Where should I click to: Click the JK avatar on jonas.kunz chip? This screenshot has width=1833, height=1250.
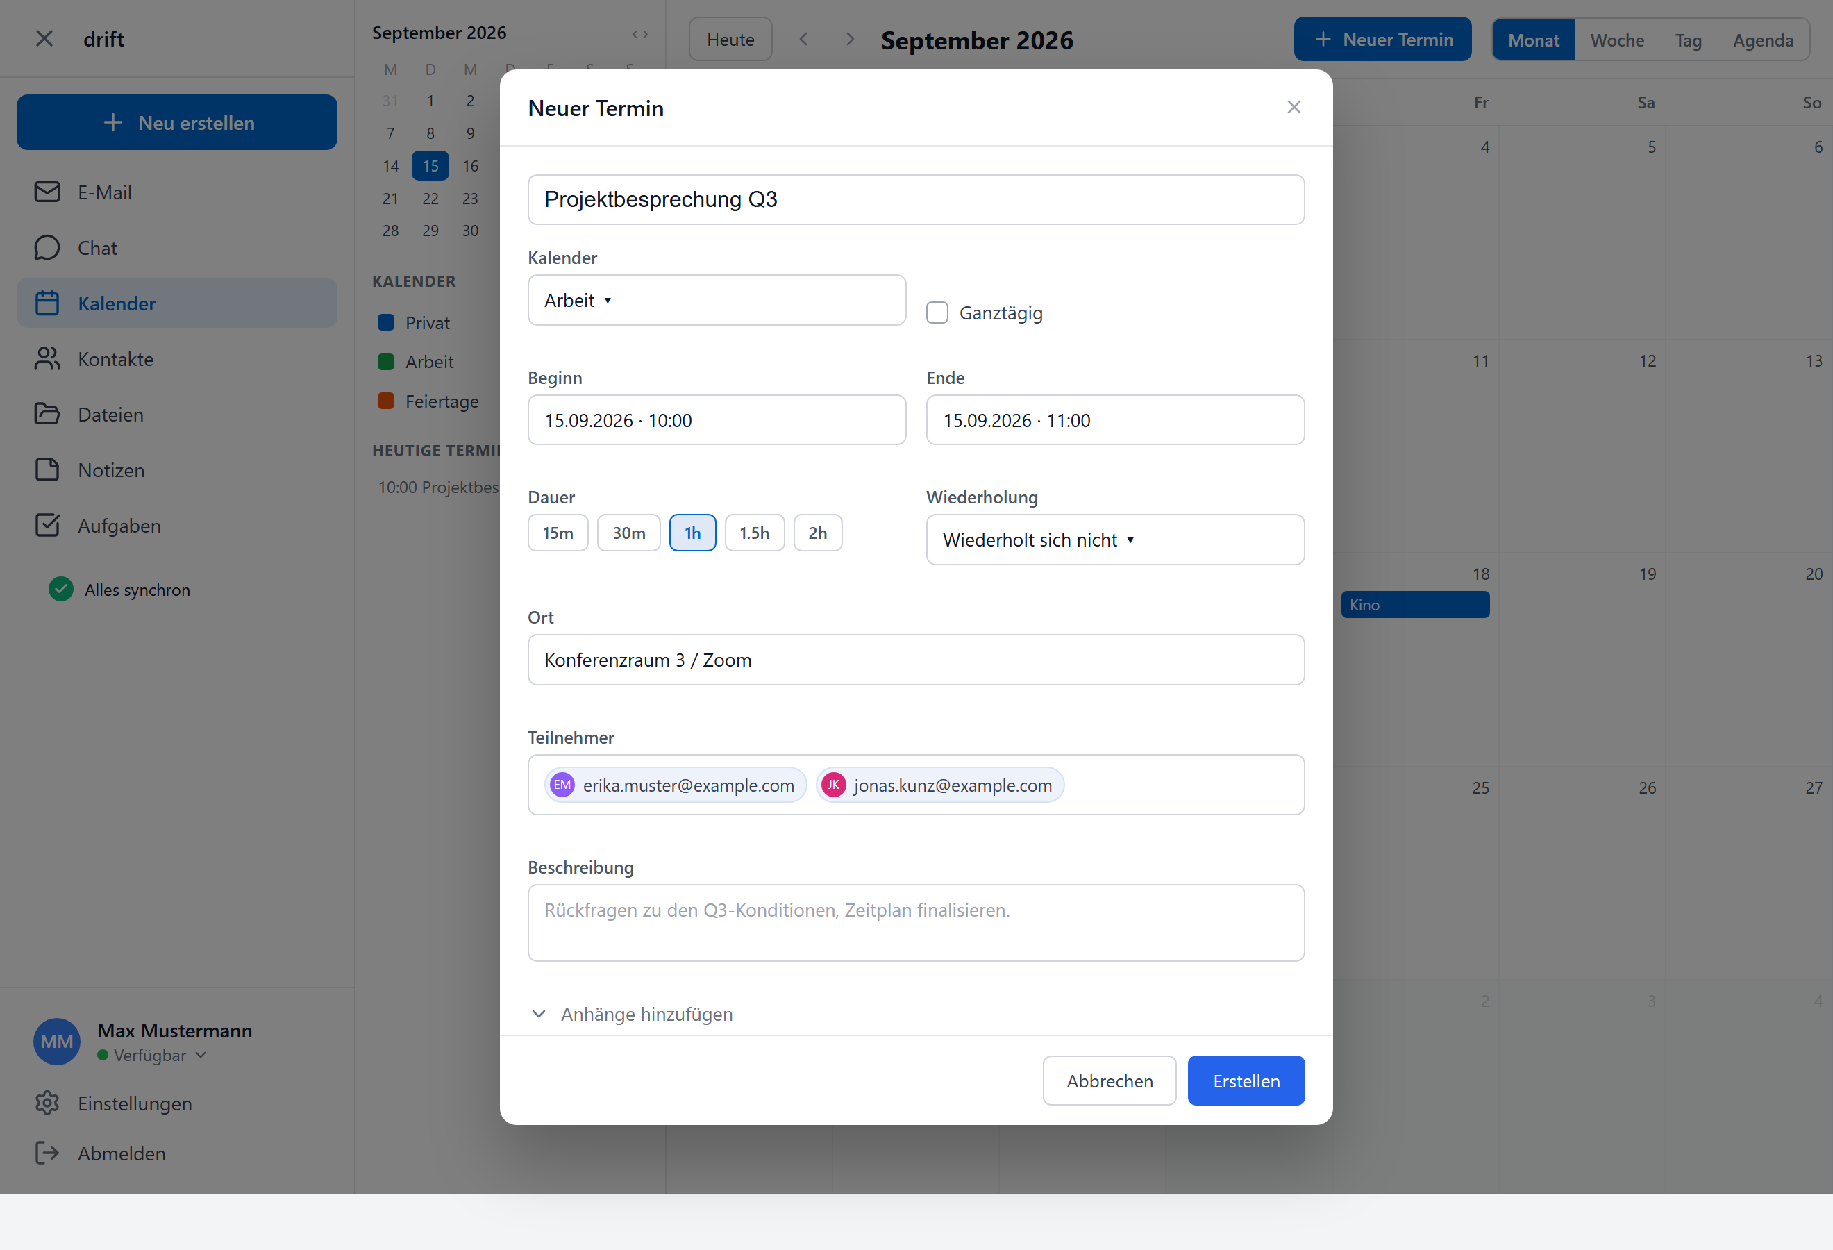(834, 785)
